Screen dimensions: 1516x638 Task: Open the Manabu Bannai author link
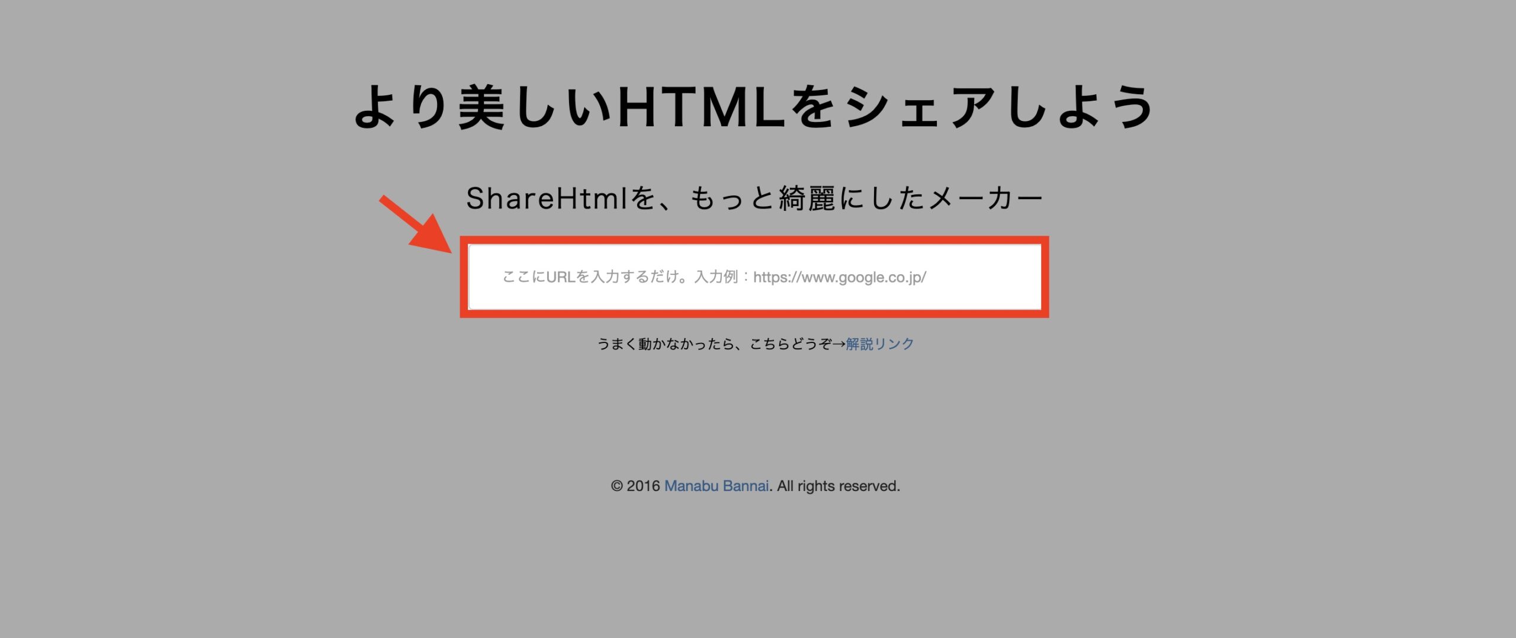click(717, 486)
